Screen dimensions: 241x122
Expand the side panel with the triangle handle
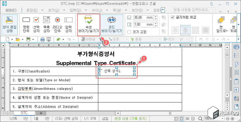231,79
